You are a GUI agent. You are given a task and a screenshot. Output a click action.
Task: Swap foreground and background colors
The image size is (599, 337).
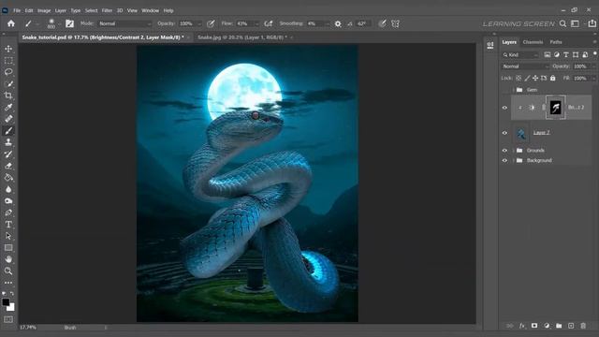(x=12, y=293)
